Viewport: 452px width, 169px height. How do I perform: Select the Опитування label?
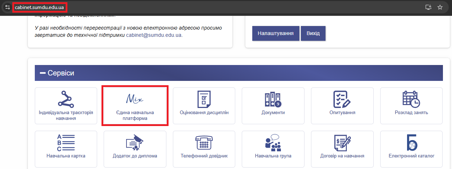click(342, 112)
